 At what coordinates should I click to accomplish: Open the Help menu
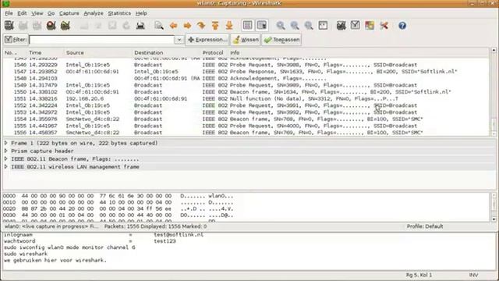click(x=141, y=13)
